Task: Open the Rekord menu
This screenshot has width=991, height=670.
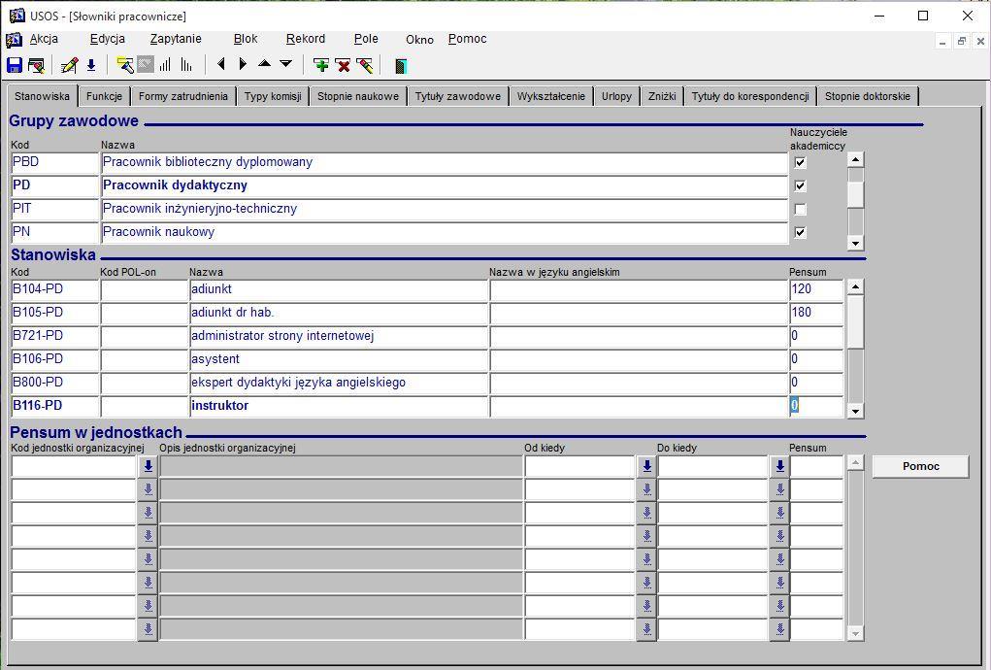Action: tap(306, 39)
